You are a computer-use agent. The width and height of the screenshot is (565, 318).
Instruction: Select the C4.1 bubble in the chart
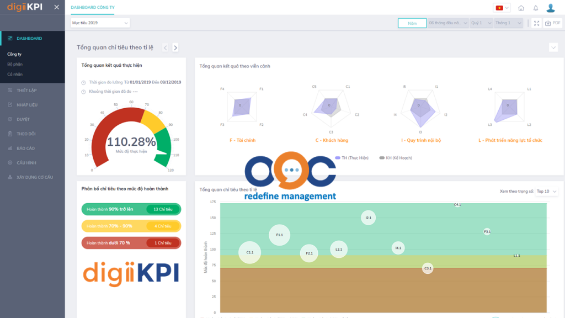[457, 204]
